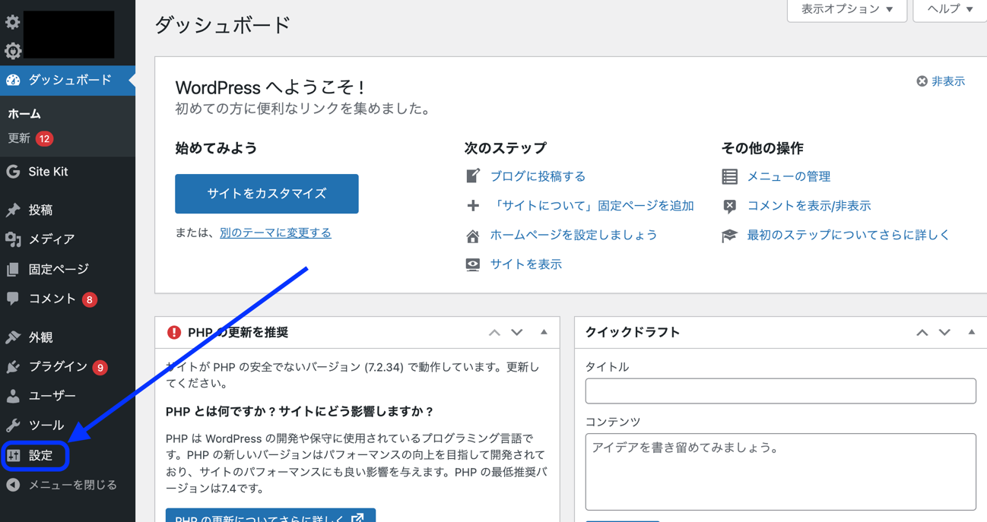The width and height of the screenshot is (987, 522).
Task: Click コメントを表示/非表示 link
Action: 809,206
